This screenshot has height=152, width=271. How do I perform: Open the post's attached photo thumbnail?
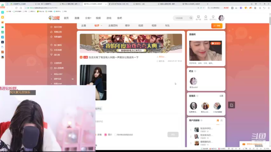(x=93, y=82)
